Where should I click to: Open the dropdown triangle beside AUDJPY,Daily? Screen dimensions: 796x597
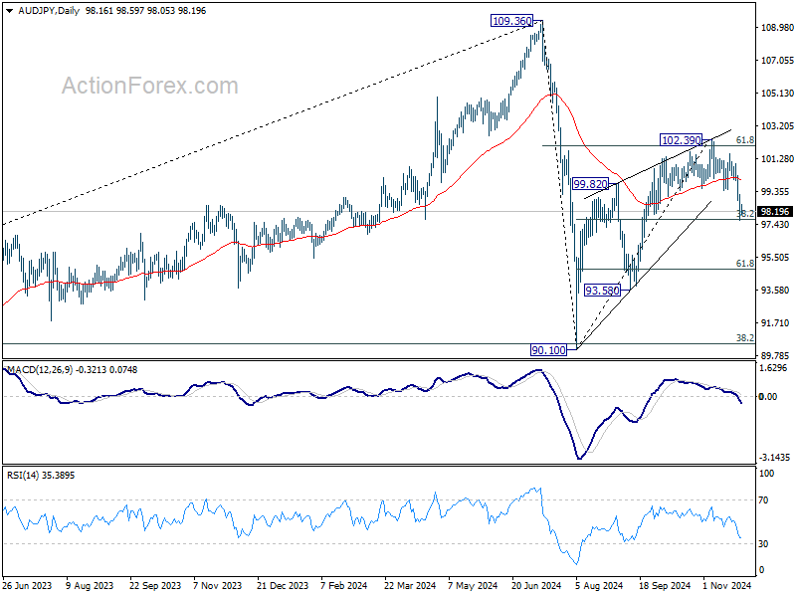point(10,11)
